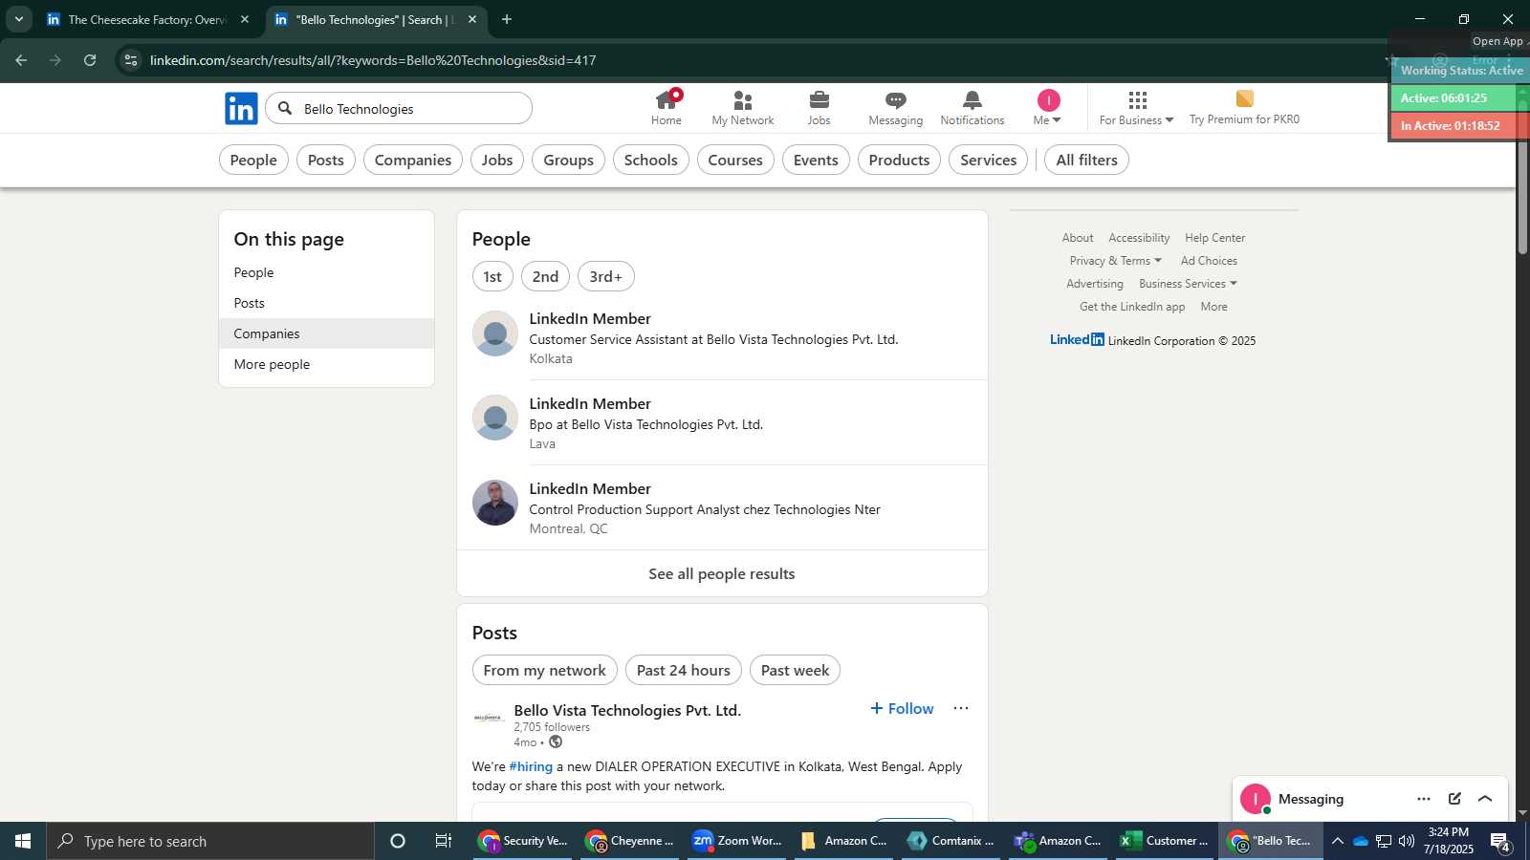Screen dimensions: 1530x860
Task: Open a new browser tab
Action: pos(507,19)
